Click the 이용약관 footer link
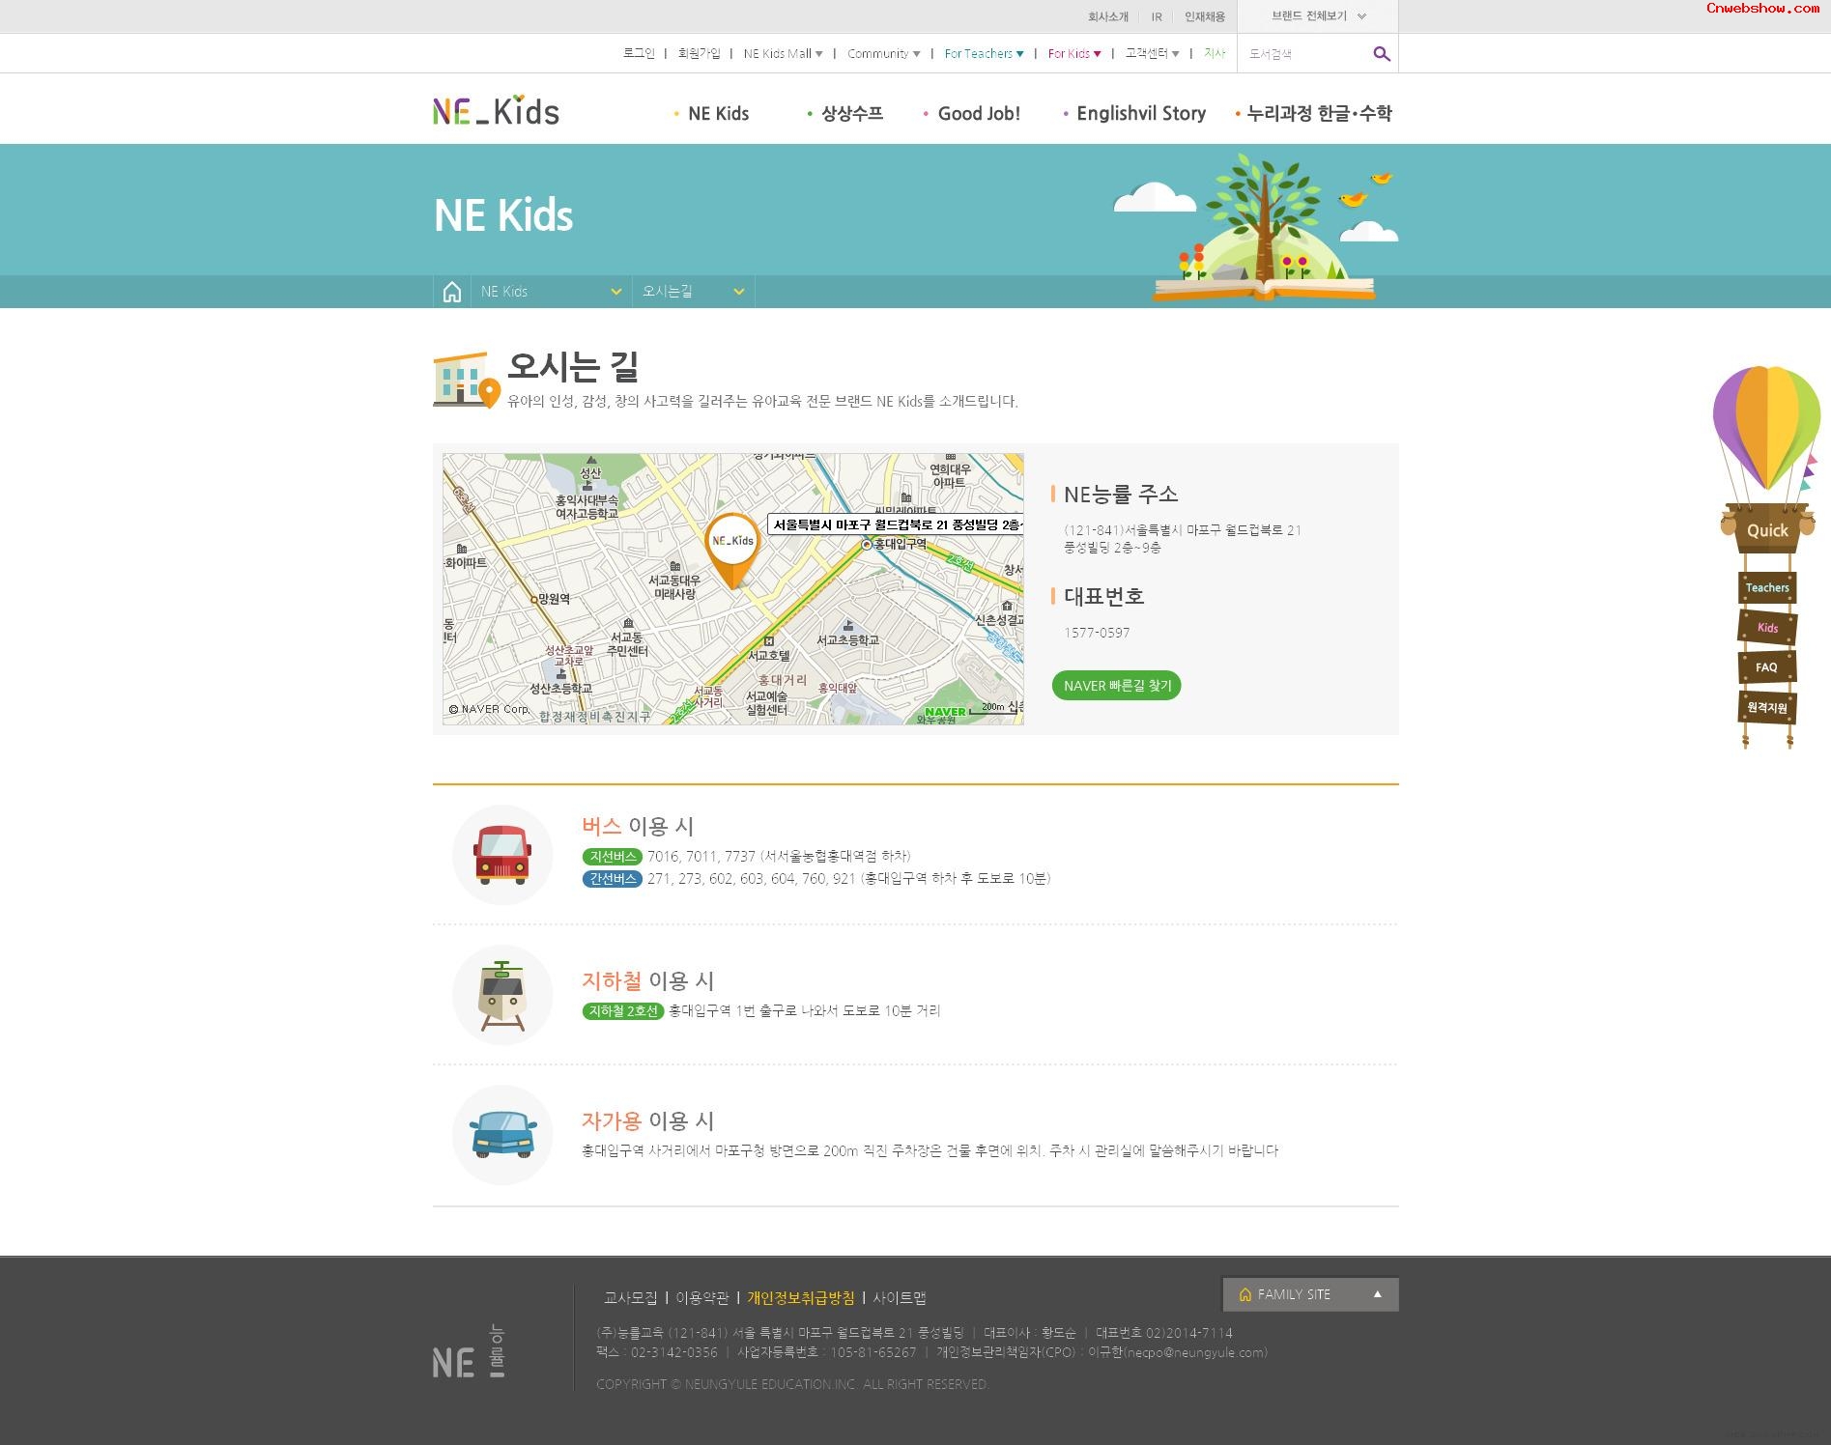Screen dimensions: 1831x1445 pos(702,1298)
